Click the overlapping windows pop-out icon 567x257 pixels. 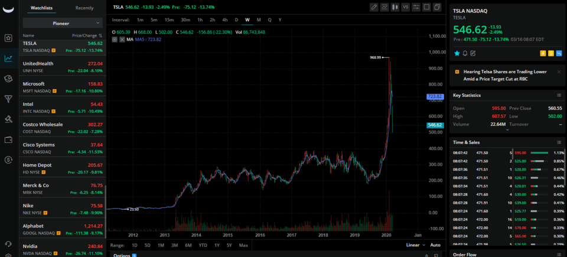tap(437, 7)
